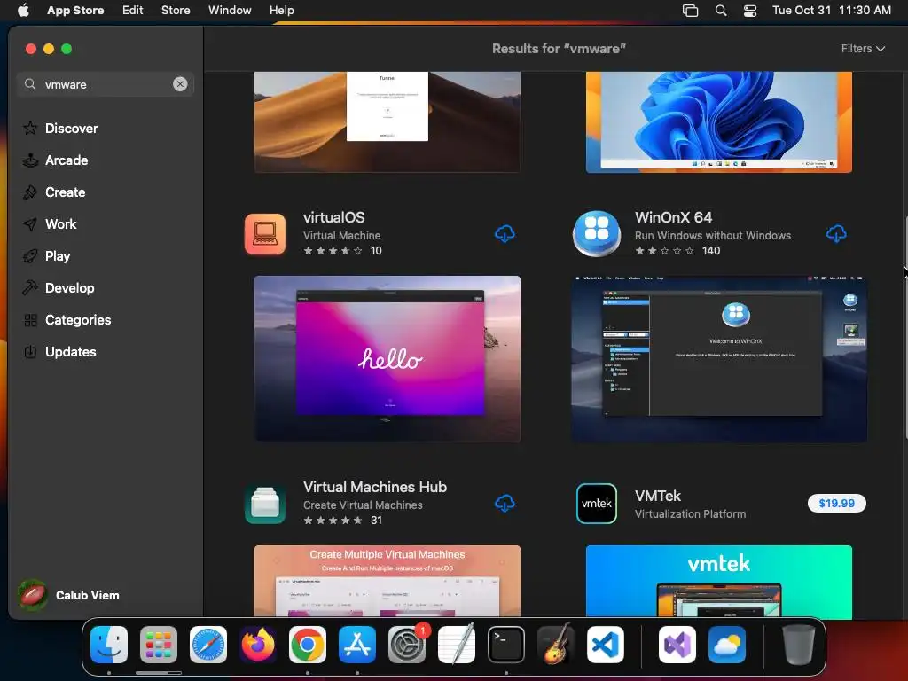Open the App Store menu
The image size is (908, 681).
(75, 11)
